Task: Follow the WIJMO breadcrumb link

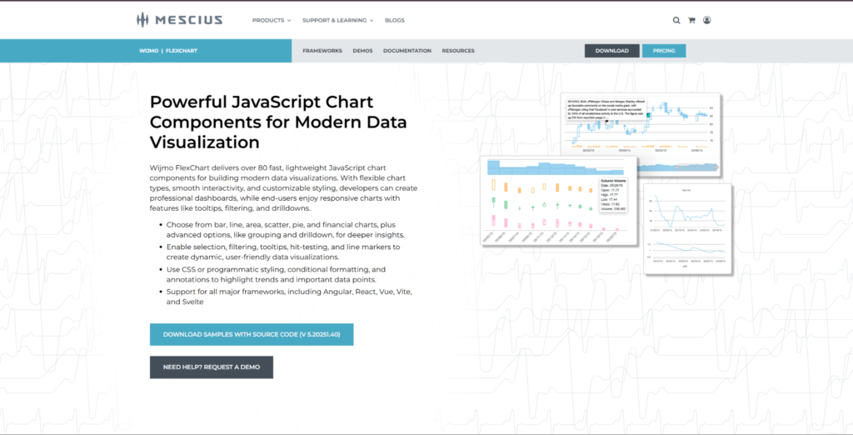Action: click(x=148, y=51)
